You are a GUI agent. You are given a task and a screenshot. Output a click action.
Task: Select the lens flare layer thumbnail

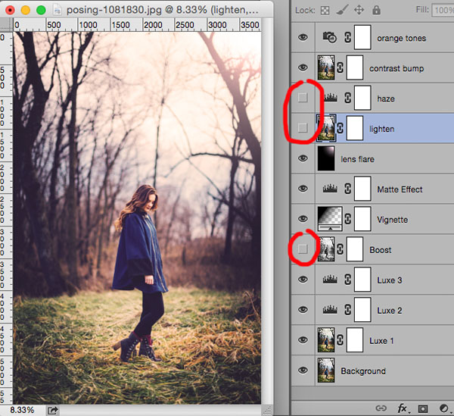click(x=326, y=158)
